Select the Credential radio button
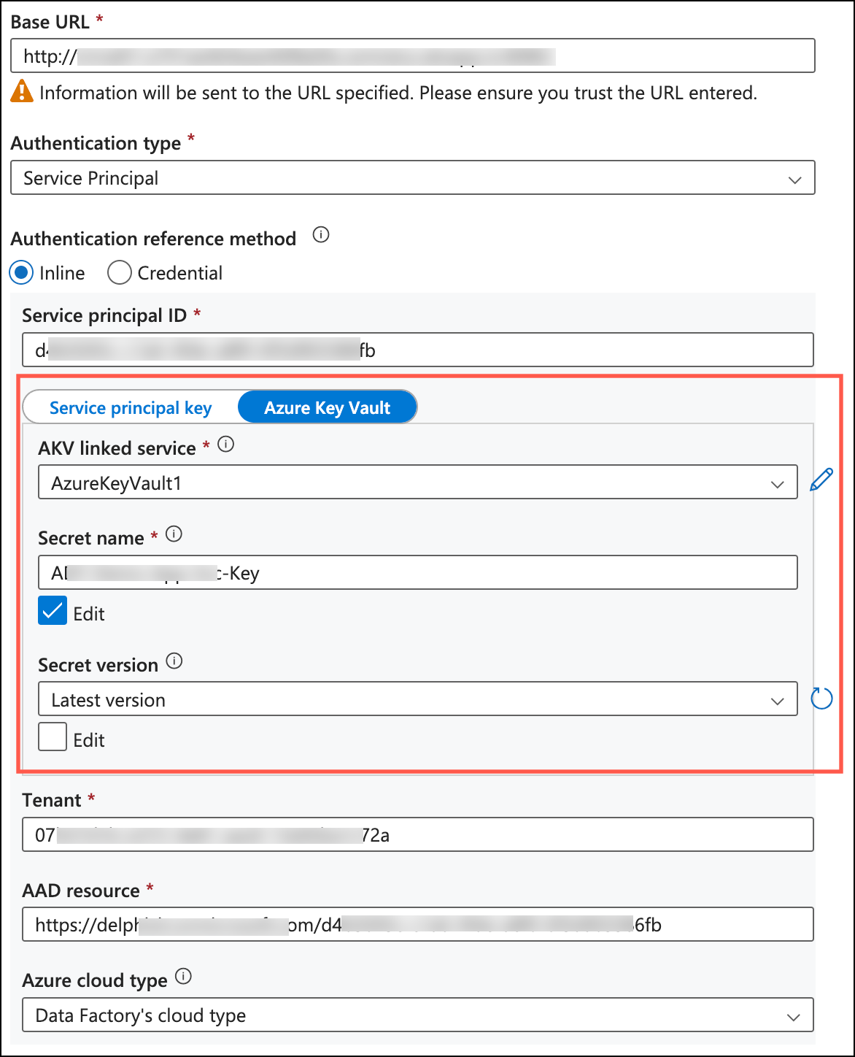 tap(119, 273)
